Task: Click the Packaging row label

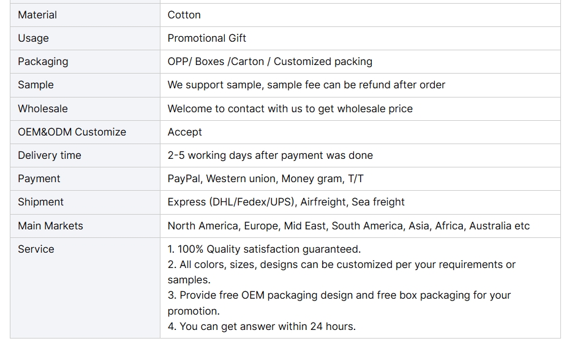Action: [x=43, y=62]
